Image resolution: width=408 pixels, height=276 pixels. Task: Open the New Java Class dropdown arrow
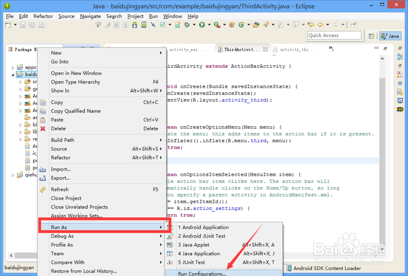coord(248,25)
